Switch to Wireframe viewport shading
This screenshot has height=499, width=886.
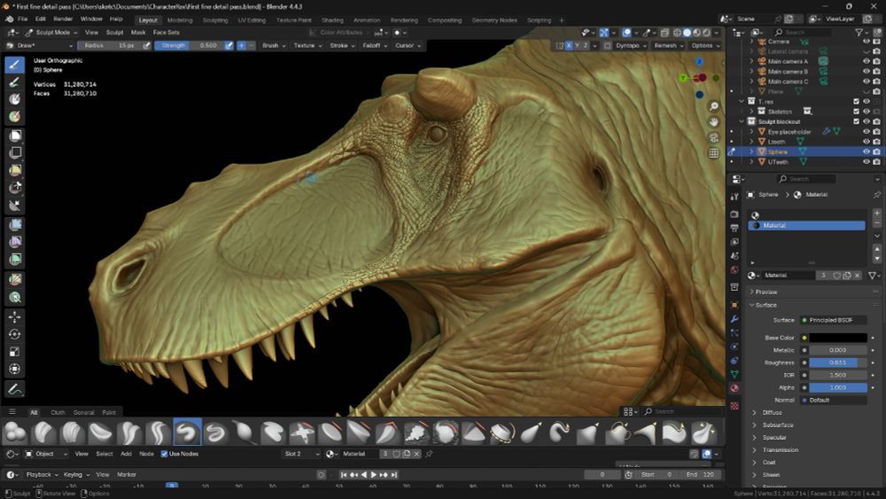pos(677,33)
